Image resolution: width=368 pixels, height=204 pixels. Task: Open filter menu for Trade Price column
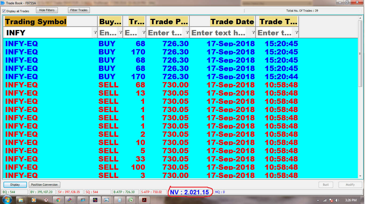click(187, 32)
